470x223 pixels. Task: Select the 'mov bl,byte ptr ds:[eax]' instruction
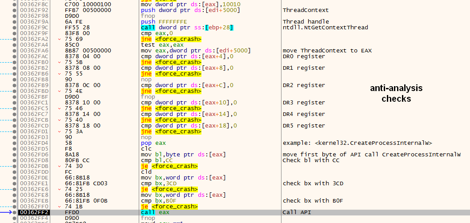click(184, 155)
